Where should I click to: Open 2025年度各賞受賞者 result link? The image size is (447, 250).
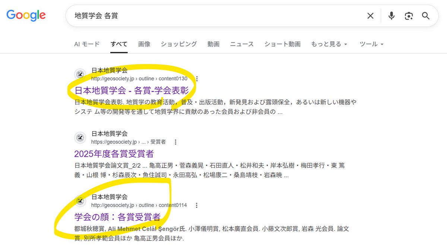pos(114,154)
